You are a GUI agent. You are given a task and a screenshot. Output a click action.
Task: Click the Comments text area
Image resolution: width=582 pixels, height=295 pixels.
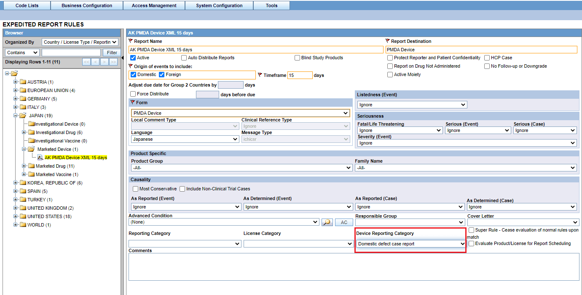354,267
